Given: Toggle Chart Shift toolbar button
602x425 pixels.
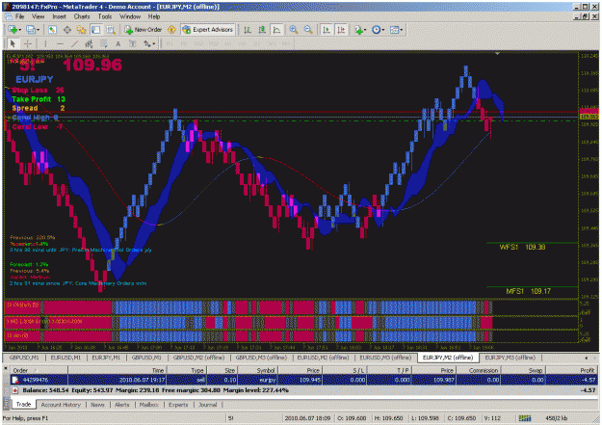Looking at the screenshot, I should pos(341,30).
